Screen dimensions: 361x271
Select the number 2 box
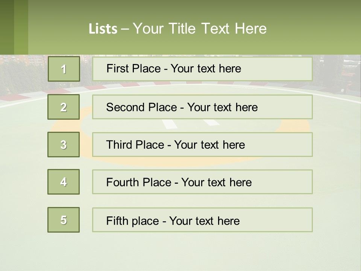pyautogui.click(x=64, y=107)
